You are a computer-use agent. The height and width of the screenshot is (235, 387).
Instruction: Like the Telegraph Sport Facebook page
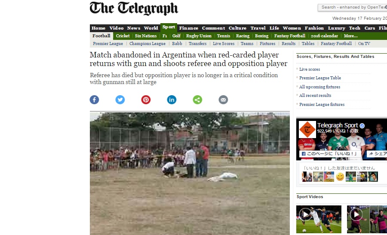(330, 154)
